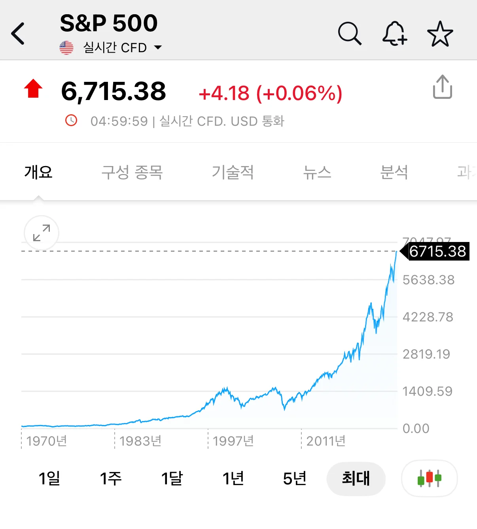Image resolution: width=477 pixels, height=529 pixels.
Task: Switch to candlestick chart type
Action: pyautogui.click(x=429, y=478)
